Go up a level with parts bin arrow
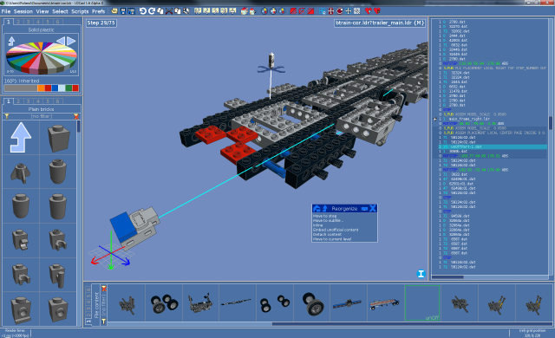This screenshot has height=338, width=555. click(21, 138)
